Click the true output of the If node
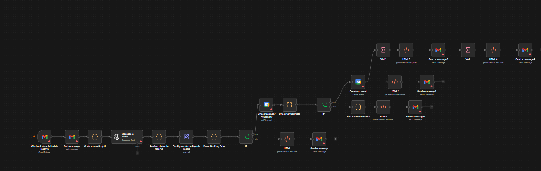541x171 pixels. coord(253,134)
